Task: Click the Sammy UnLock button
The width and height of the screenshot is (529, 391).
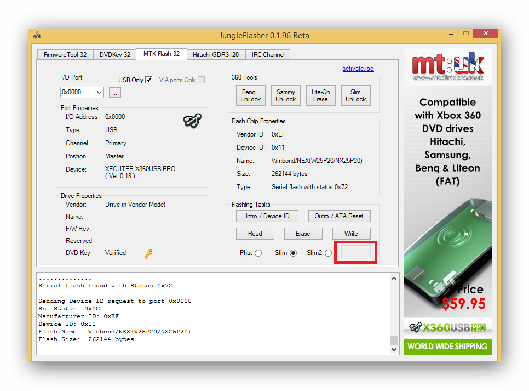Action: click(x=286, y=95)
